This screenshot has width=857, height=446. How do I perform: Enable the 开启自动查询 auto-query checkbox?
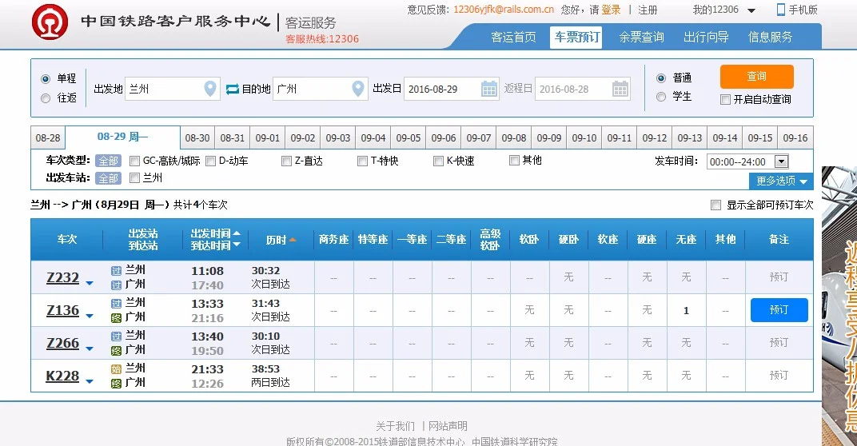(725, 99)
